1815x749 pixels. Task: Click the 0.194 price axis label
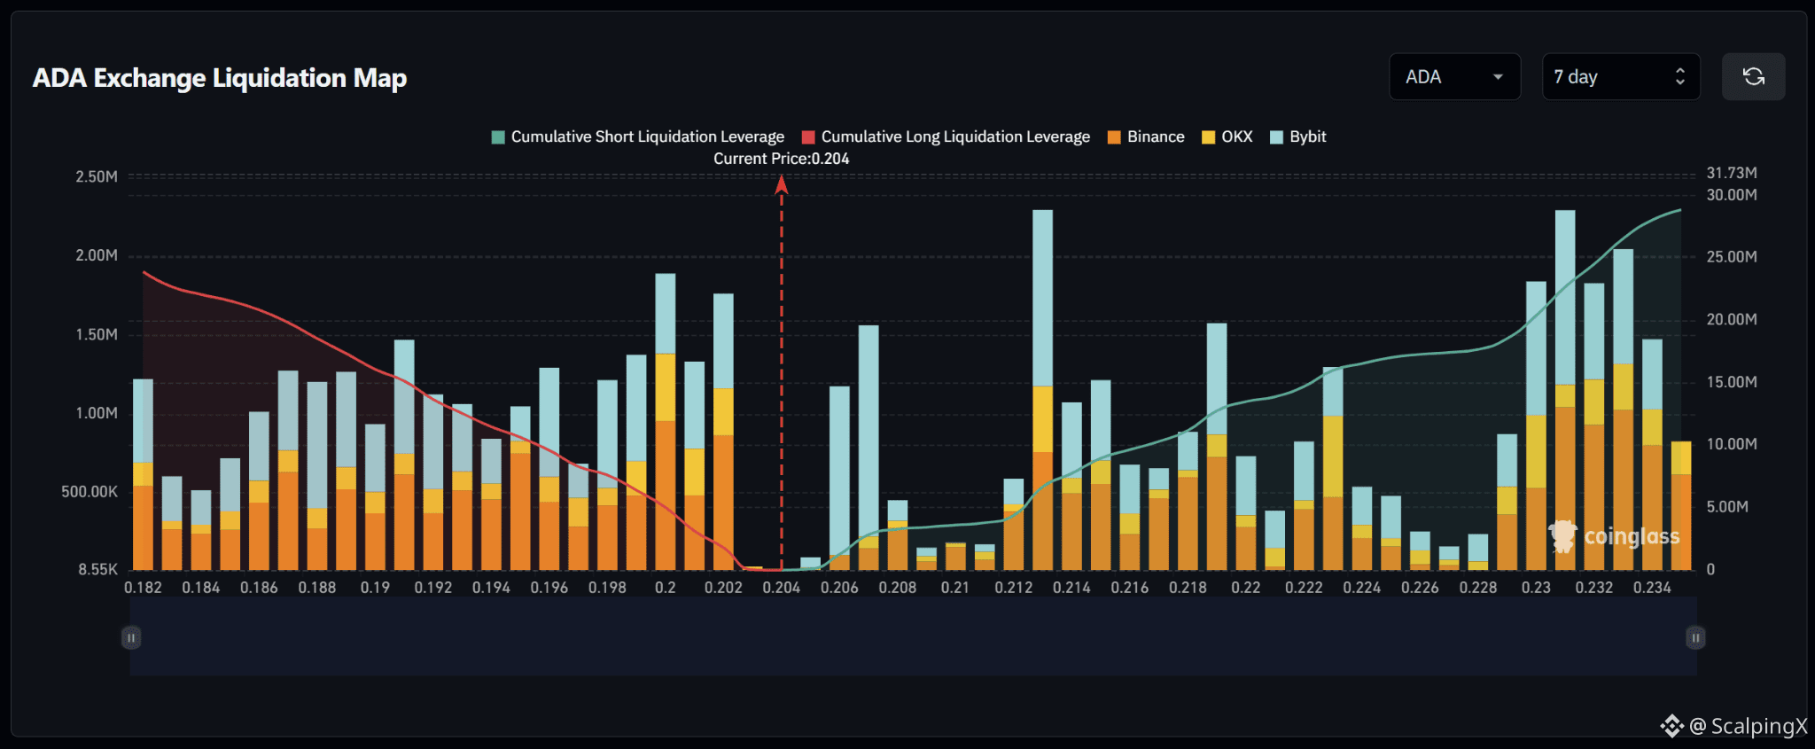tap(491, 588)
